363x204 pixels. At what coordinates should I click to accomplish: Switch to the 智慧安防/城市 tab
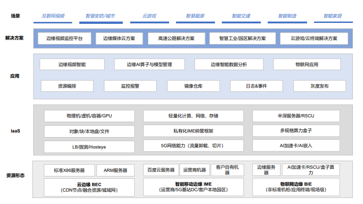pos(100,16)
